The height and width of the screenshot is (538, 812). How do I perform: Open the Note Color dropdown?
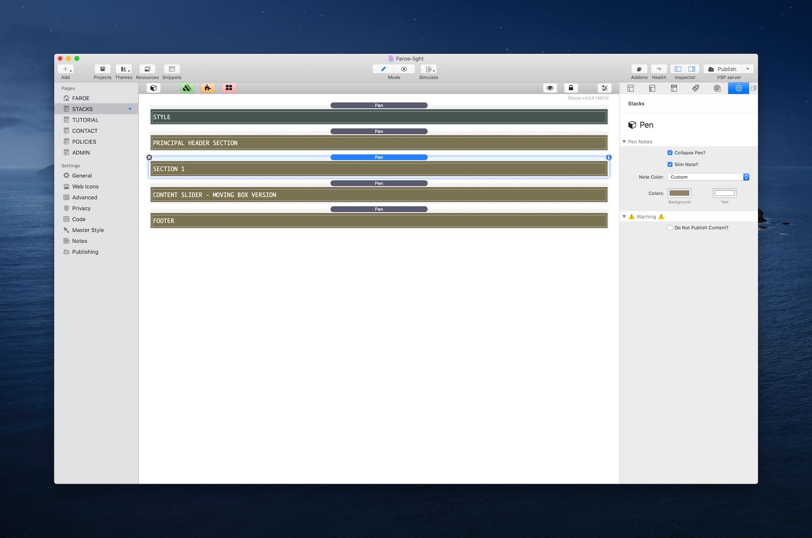point(708,177)
